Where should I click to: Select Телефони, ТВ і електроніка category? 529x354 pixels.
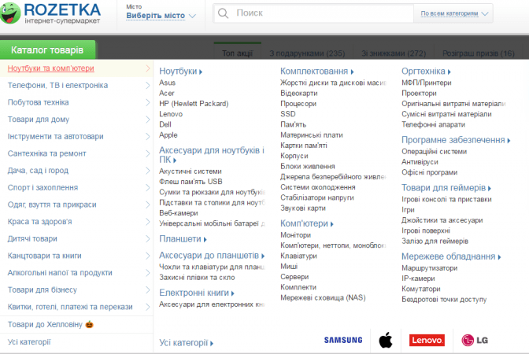coord(57,85)
